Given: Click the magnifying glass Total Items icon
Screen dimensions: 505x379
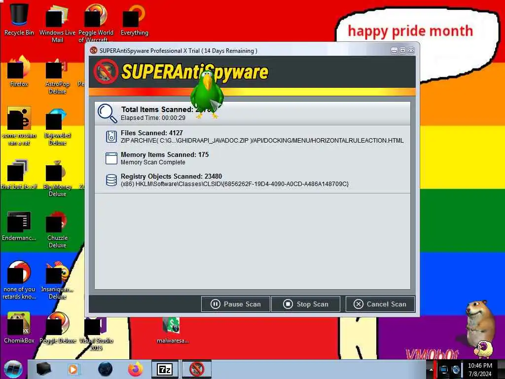Looking at the screenshot, I should 107,113.
